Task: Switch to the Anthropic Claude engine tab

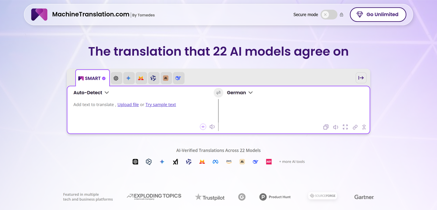Action: pyautogui.click(x=166, y=78)
